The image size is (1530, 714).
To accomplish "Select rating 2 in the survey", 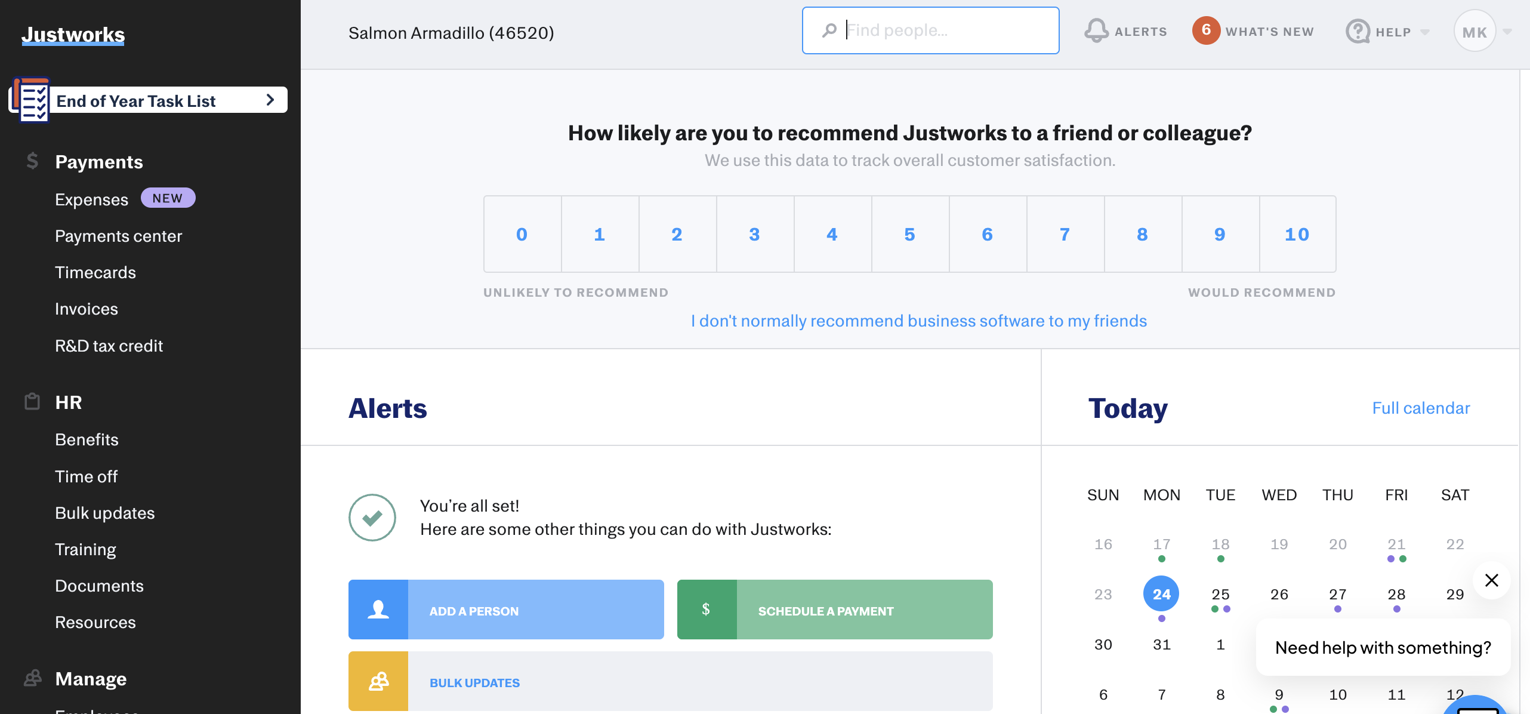I will 677,234.
